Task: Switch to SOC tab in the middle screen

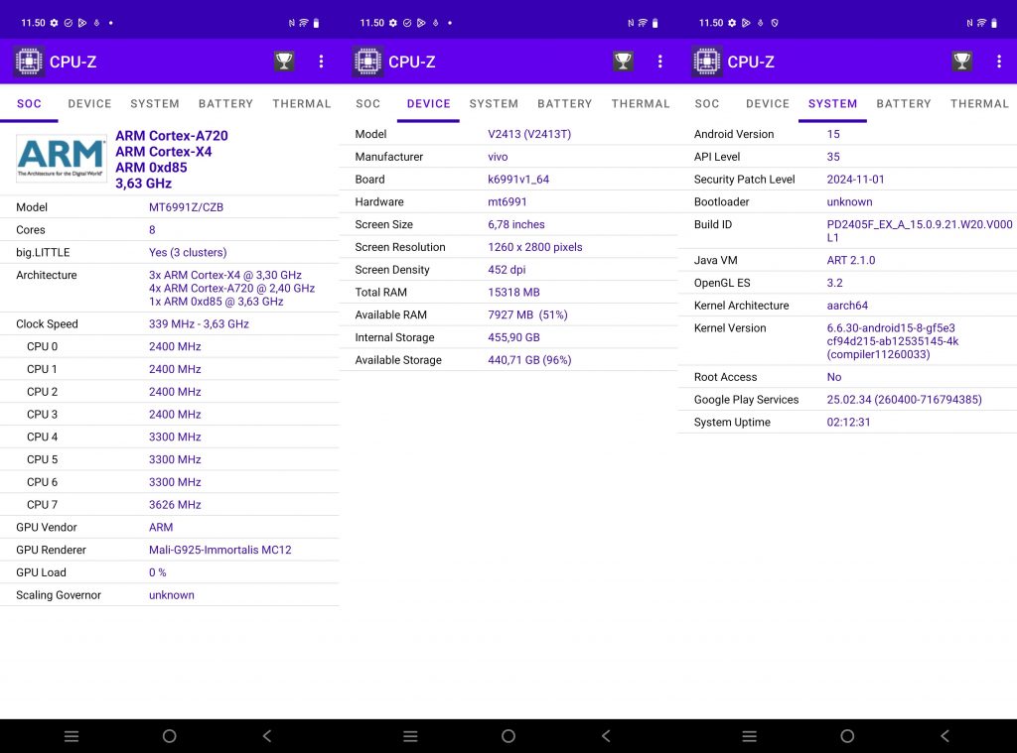Action: pyautogui.click(x=367, y=104)
